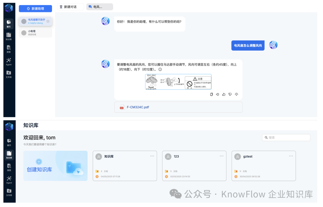The image size is (323, 207).
Task: Open the 知识库 knowledge base sidebar icon
Action: [9, 35]
